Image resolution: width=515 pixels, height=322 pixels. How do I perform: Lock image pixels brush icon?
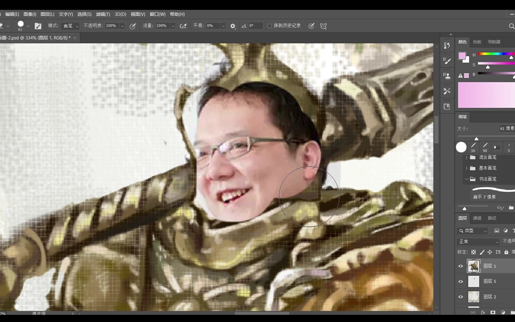coord(482,252)
